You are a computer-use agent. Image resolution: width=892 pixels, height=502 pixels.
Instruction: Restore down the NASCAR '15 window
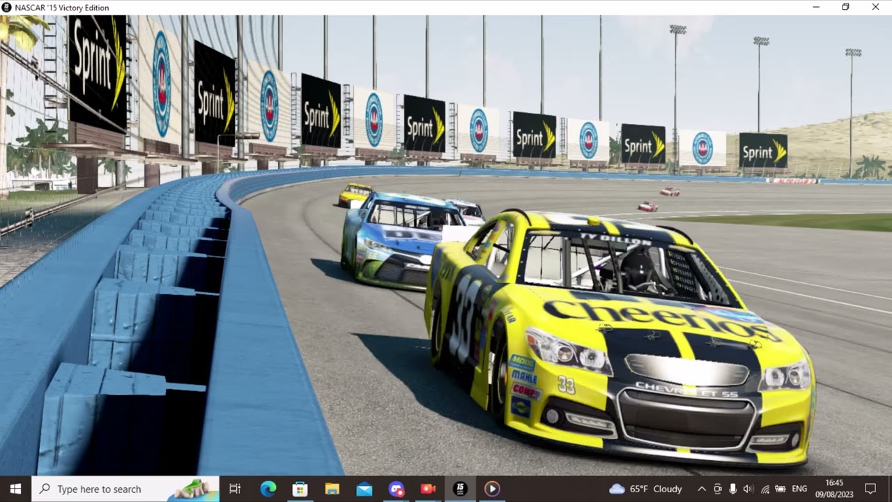(x=845, y=7)
